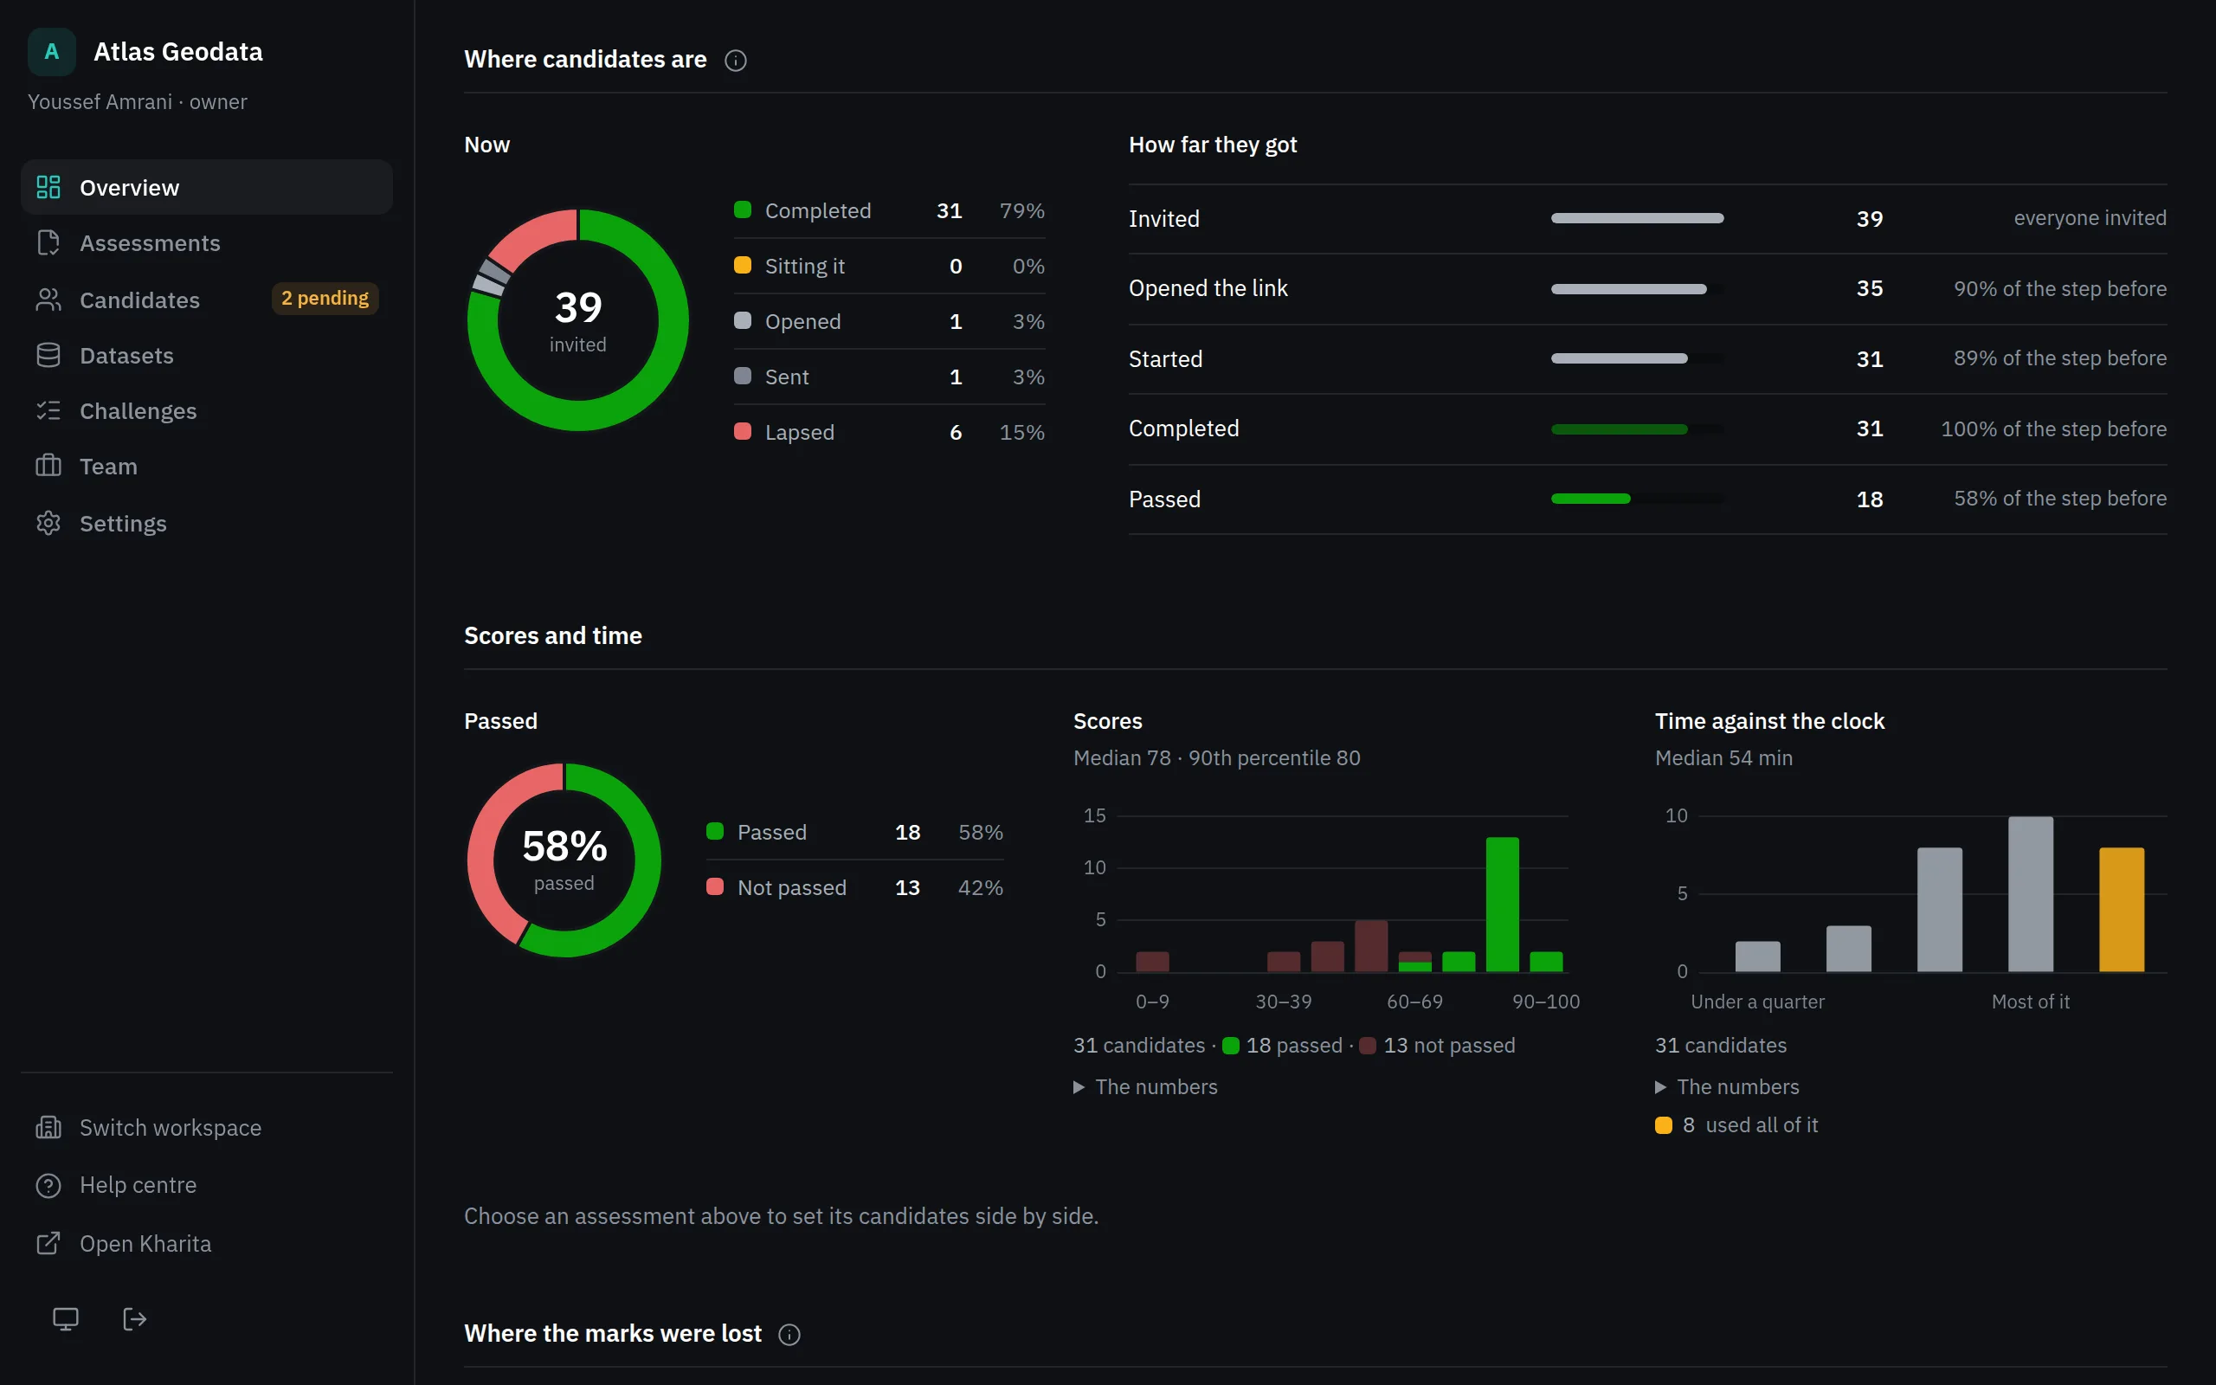Click the Overview grid icon in sidebar

tap(48, 187)
